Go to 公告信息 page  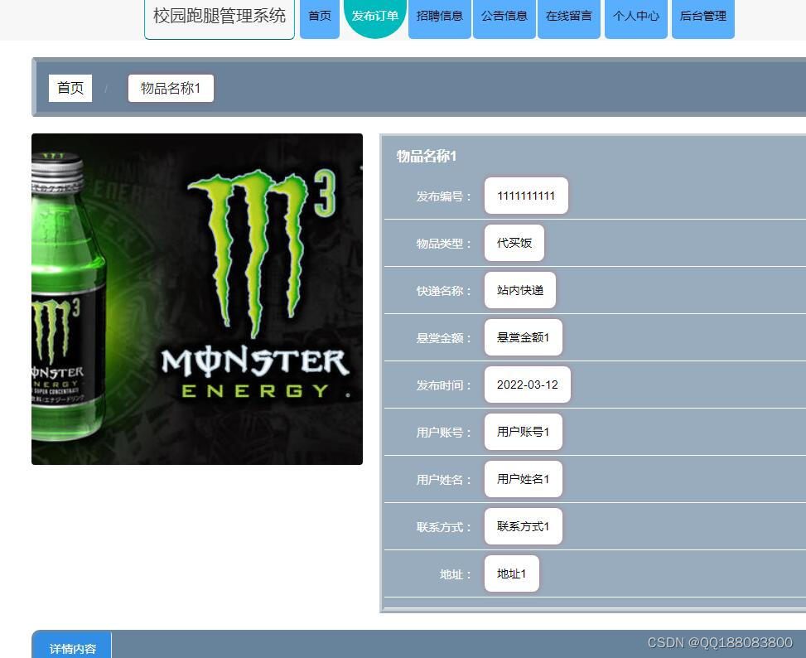(x=504, y=18)
